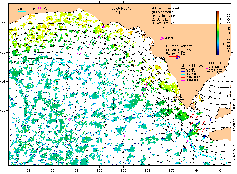Click the latitude axis label -32

coord(3,24)
